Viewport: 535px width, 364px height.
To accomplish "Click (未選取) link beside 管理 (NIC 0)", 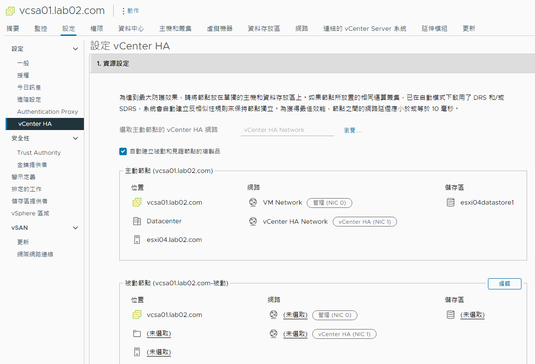I will (x=295, y=315).
